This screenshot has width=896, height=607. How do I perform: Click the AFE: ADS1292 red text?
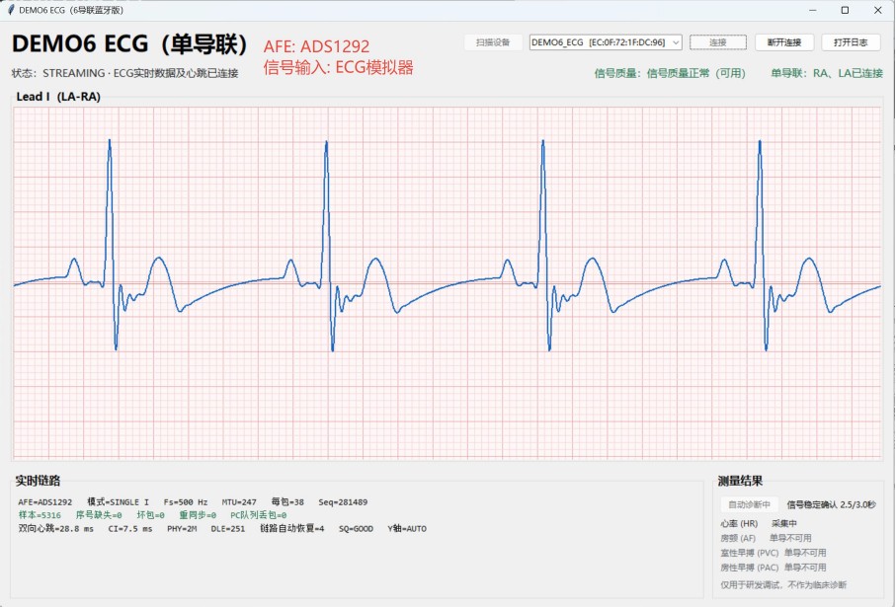(316, 46)
